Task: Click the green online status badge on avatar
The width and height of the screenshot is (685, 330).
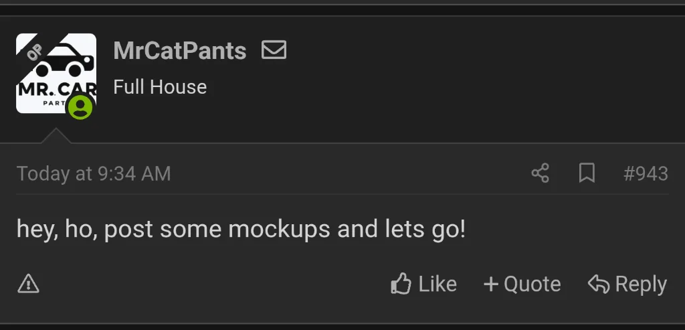Action: tap(80, 107)
